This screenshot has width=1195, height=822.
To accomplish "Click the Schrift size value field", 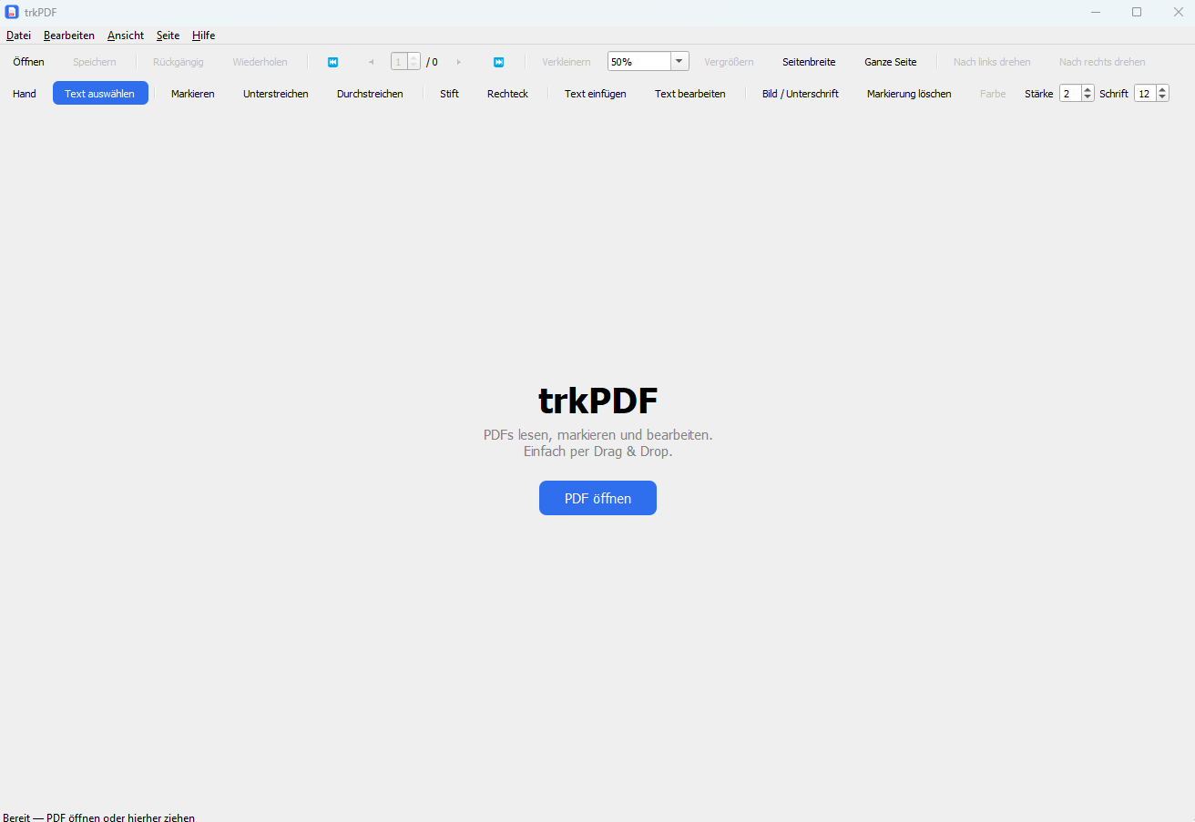I will pyautogui.click(x=1145, y=93).
